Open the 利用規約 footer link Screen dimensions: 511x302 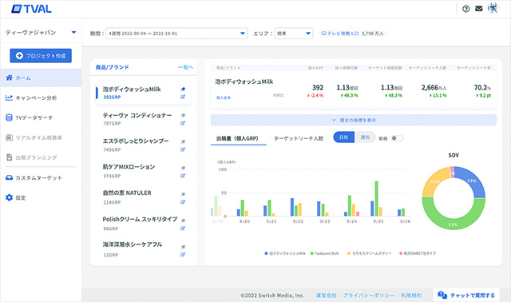[x=411, y=295]
